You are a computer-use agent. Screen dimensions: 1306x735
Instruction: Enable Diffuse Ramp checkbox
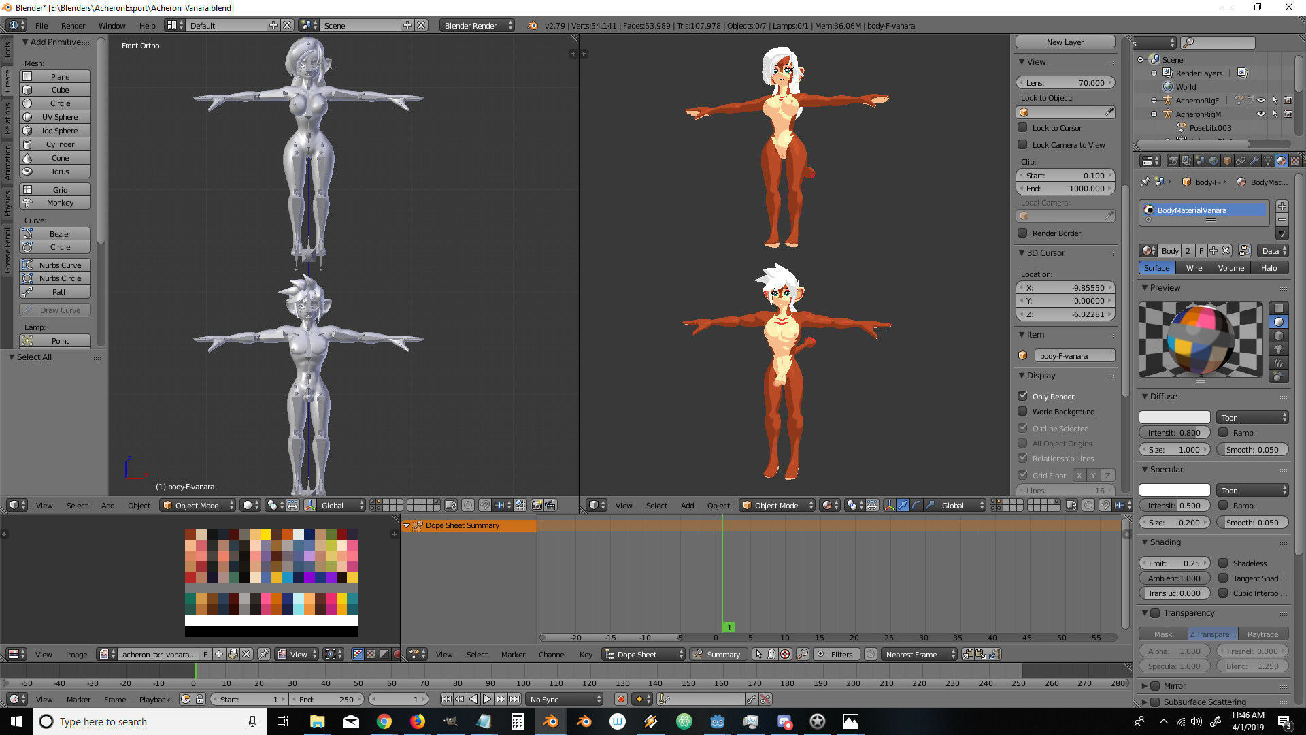[1223, 432]
